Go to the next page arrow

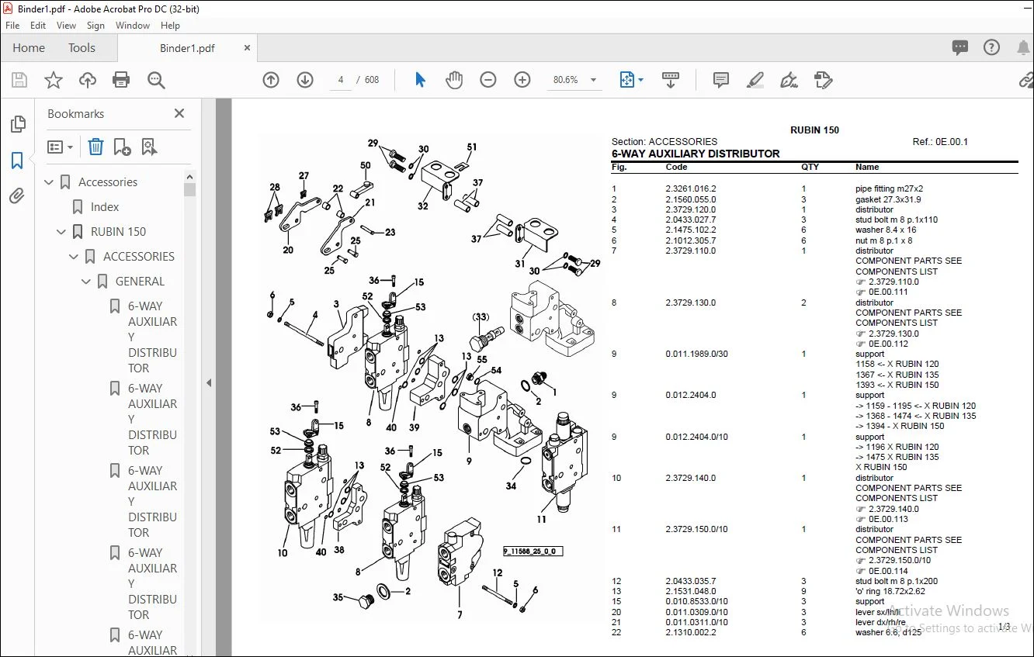click(x=305, y=80)
